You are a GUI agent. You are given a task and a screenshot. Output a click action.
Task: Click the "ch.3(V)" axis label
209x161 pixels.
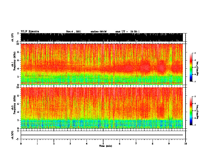(13, 135)
